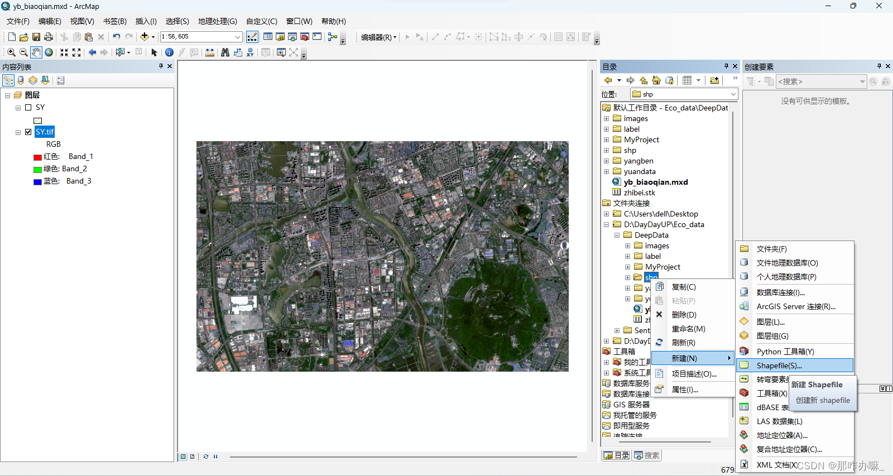Viewport: 893px width, 476px height.
Task: Go to the home folder in Catalog
Action: pos(656,80)
